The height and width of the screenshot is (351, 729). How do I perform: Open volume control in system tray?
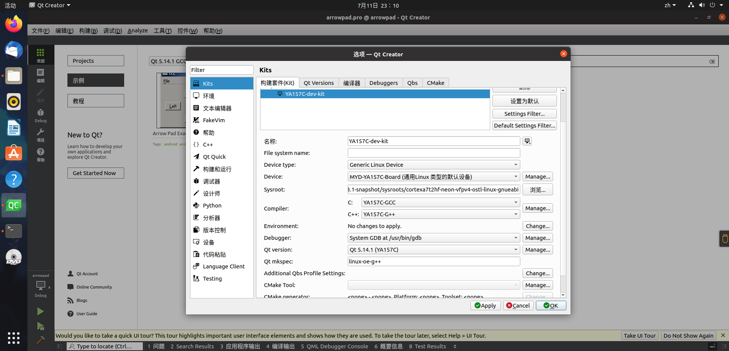point(702,5)
